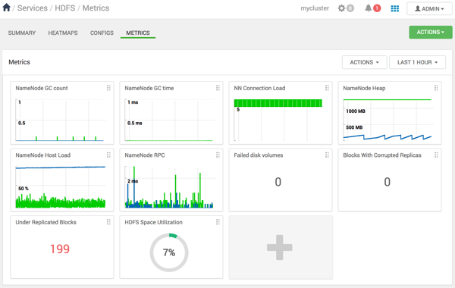Click the HDFS breadcrumb link

point(65,8)
